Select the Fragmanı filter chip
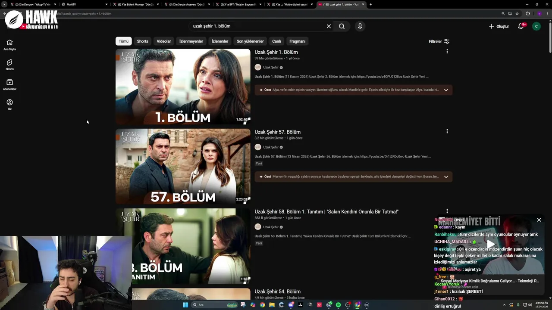Screen dimensions: 552x310 tap(297, 41)
